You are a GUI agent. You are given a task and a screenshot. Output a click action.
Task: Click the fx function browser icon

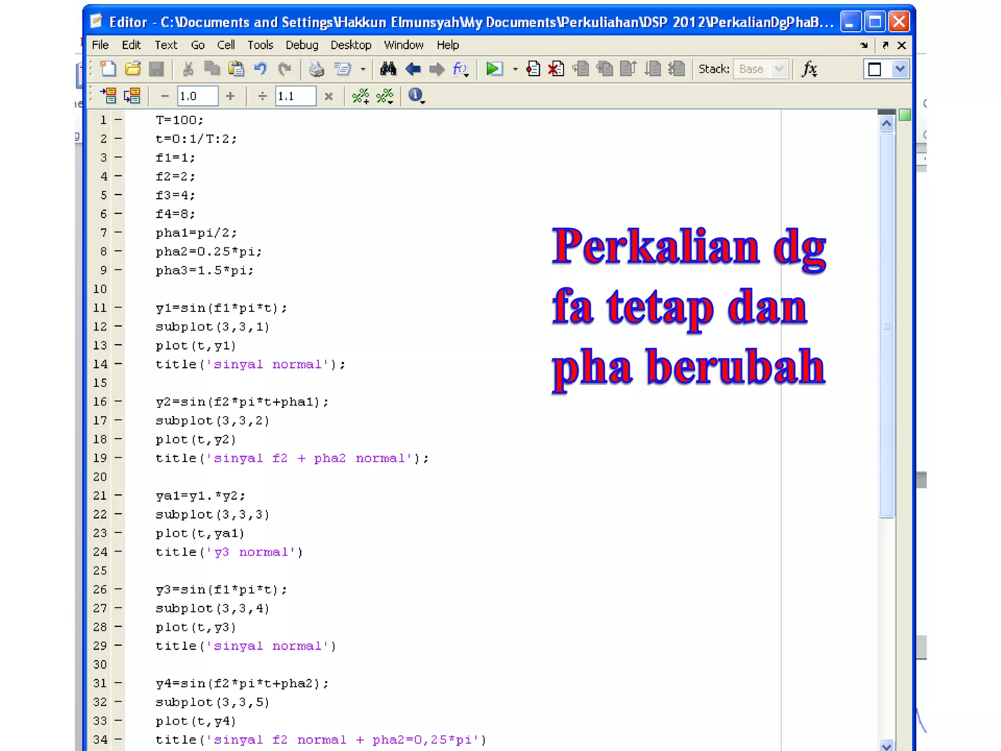point(809,69)
